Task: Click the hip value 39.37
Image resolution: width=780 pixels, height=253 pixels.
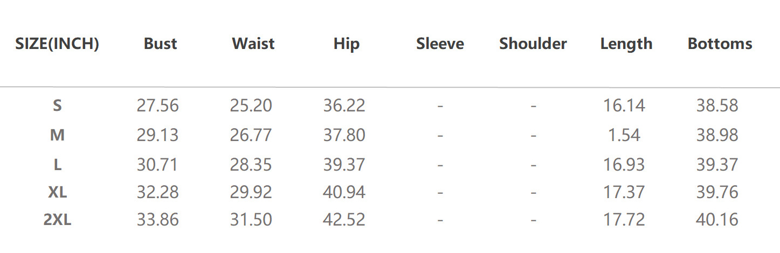Action: click(x=344, y=164)
